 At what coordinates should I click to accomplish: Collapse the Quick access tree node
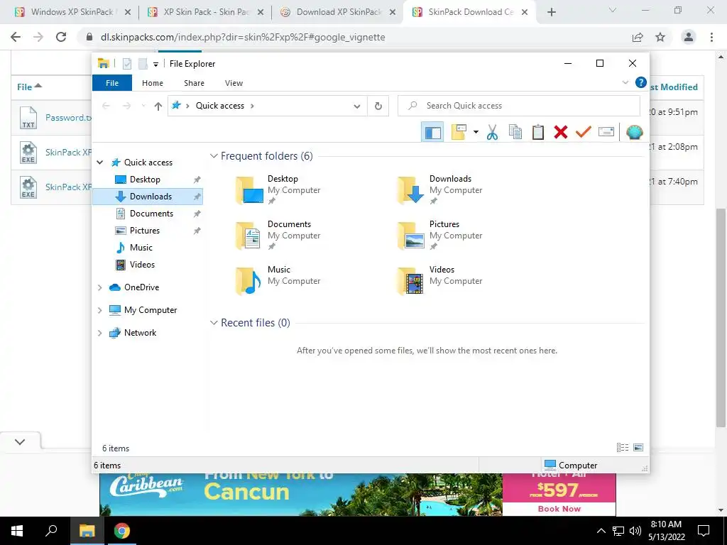click(x=99, y=163)
